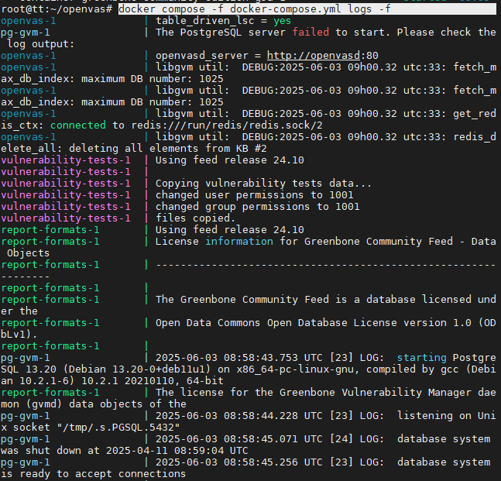The width and height of the screenshot is (501, 481).
Task: Click 'Using feed release 24.10' in report-formats row
Action: point(230,230)
